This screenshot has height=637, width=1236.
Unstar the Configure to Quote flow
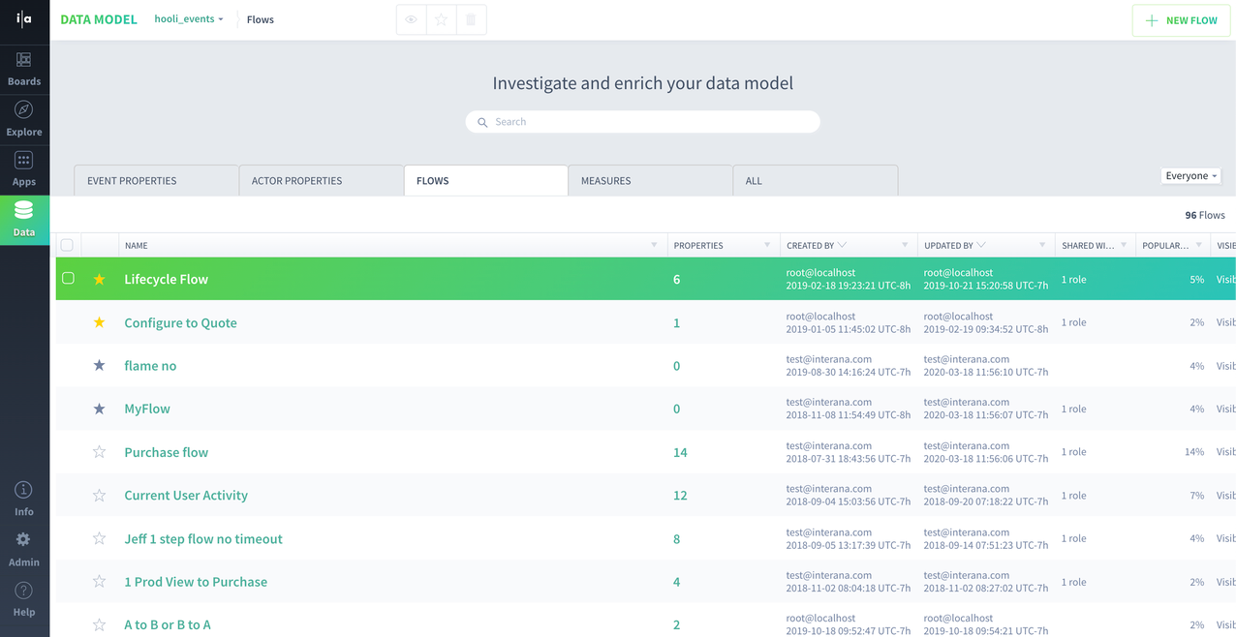click(99, 322)
